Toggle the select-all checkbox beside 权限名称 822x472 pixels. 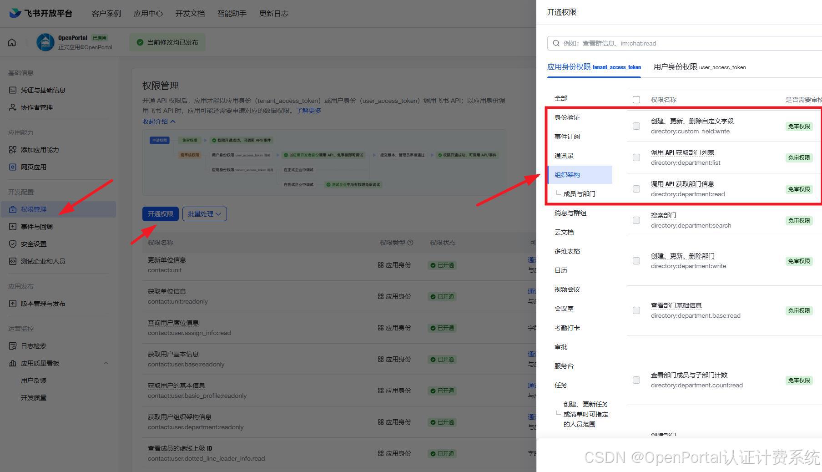click(636, 100)
